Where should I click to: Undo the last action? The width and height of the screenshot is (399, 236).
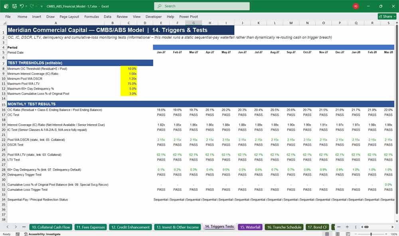[x=22, y=6]
